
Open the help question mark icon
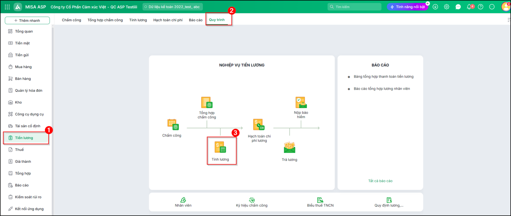481,7
